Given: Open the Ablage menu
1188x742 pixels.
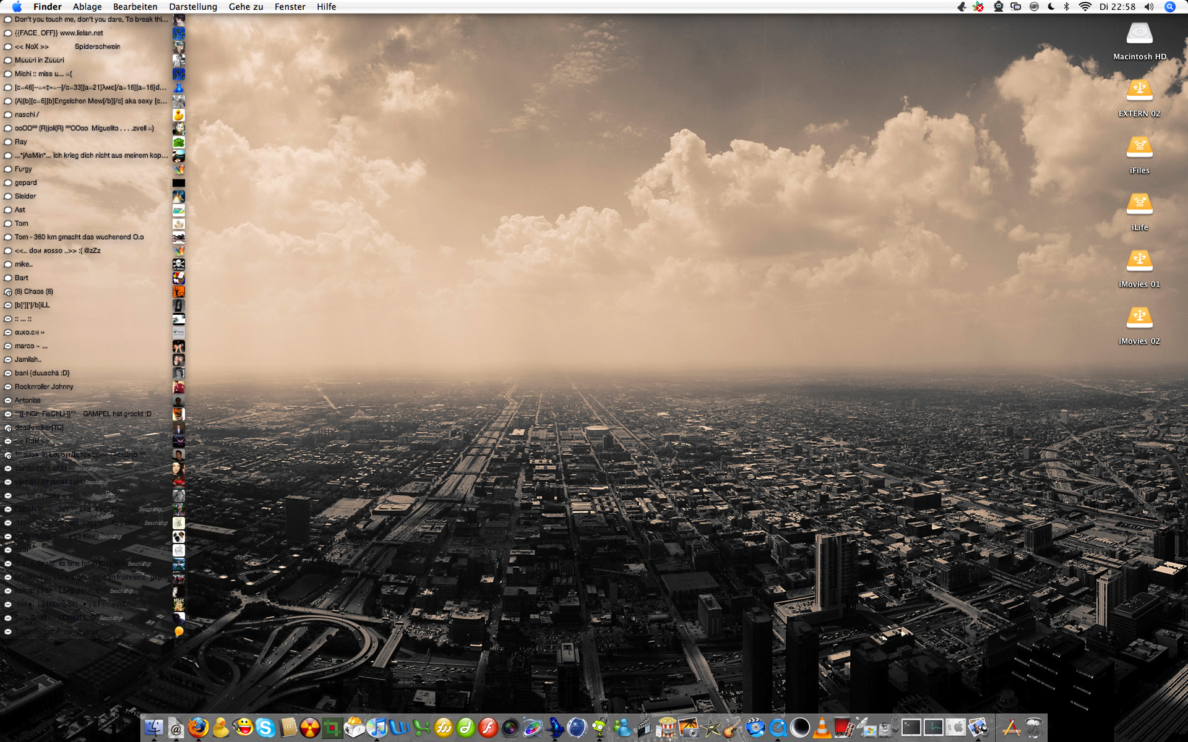Looking at the screenshot, I should [x=87, y=7].
